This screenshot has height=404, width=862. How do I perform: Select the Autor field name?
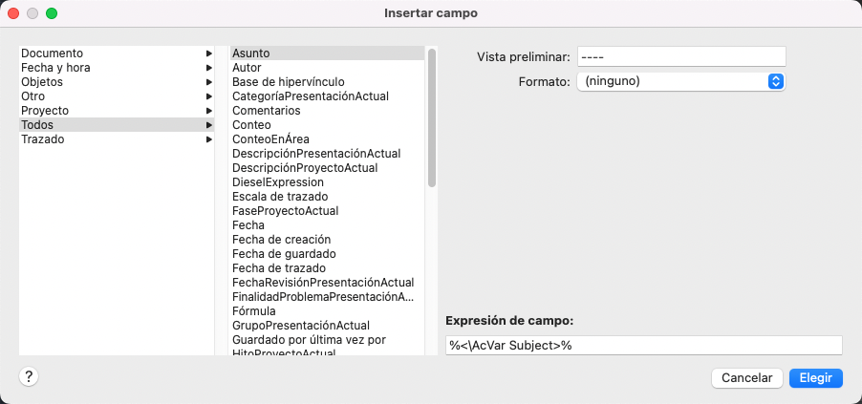[247, 68]
